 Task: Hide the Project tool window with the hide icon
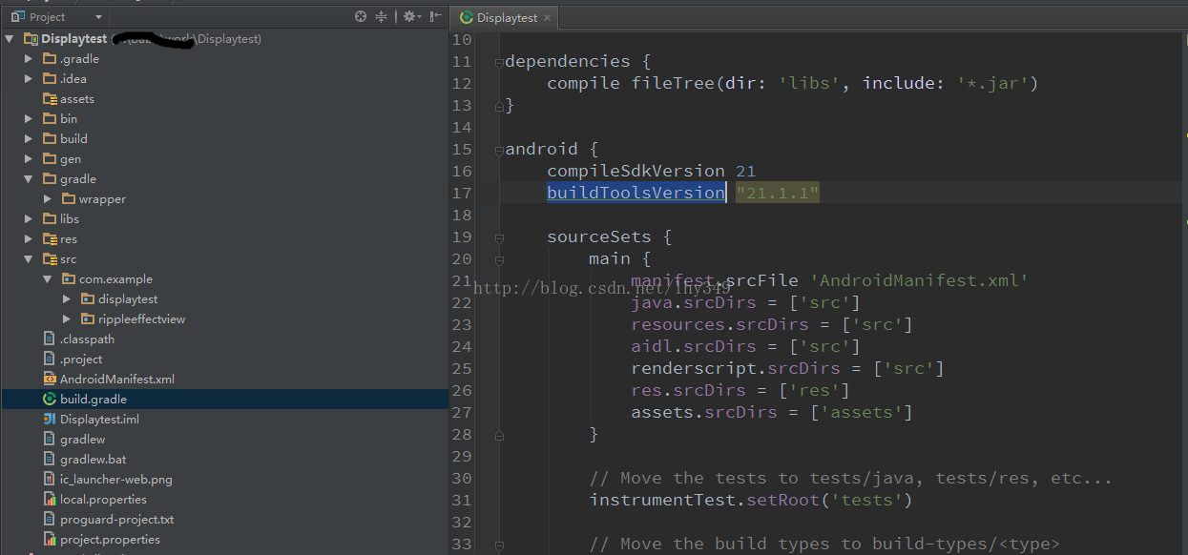click(x=436, y=16)
